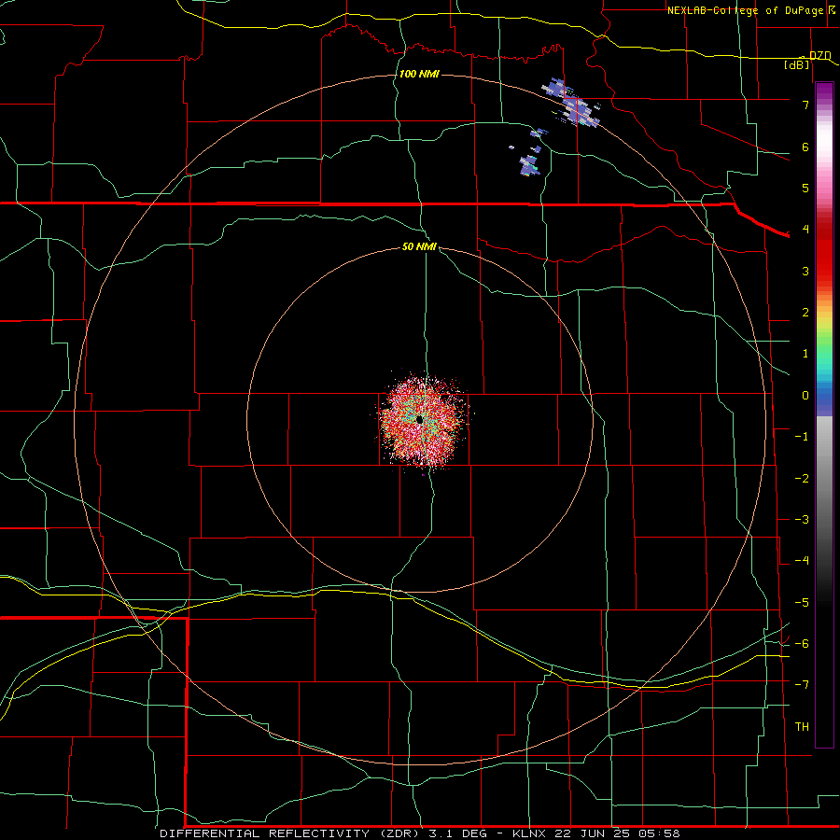This screenshot has width=840, height=840.
Task: Click the DZD legend title
Action: pos(820,56)
